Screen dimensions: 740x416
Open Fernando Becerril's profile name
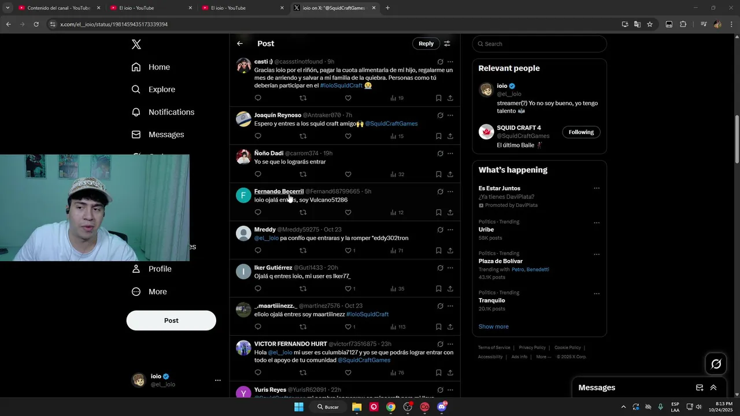click(x=279, y=191)
